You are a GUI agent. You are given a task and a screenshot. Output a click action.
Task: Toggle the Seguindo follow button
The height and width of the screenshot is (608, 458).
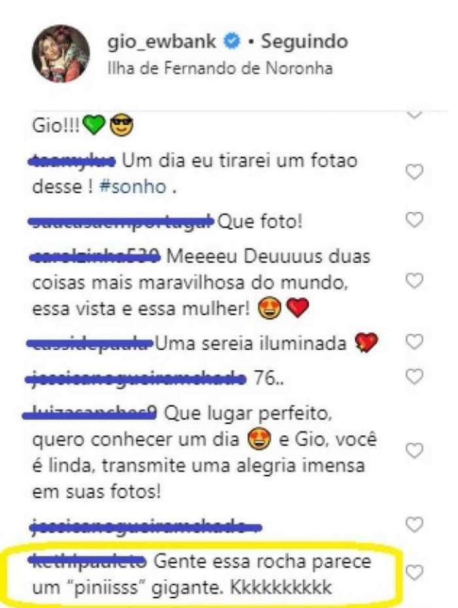(304, 41)
